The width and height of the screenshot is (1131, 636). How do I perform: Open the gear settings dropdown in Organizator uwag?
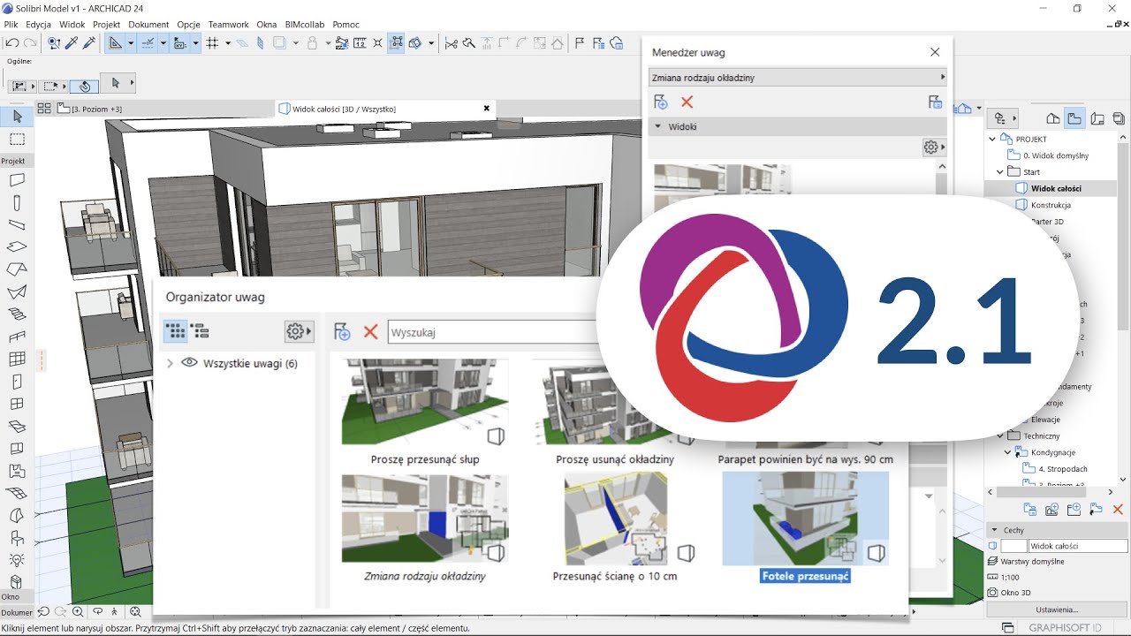[295, 330]
